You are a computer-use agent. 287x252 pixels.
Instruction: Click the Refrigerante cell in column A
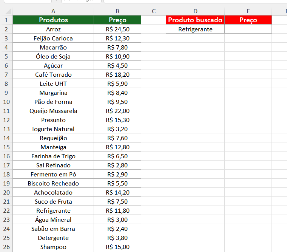(x=53, y=210)
